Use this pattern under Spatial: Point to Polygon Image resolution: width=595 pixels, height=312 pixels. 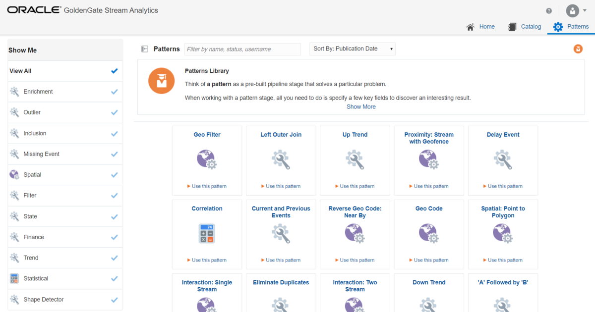tap(503, 260)
